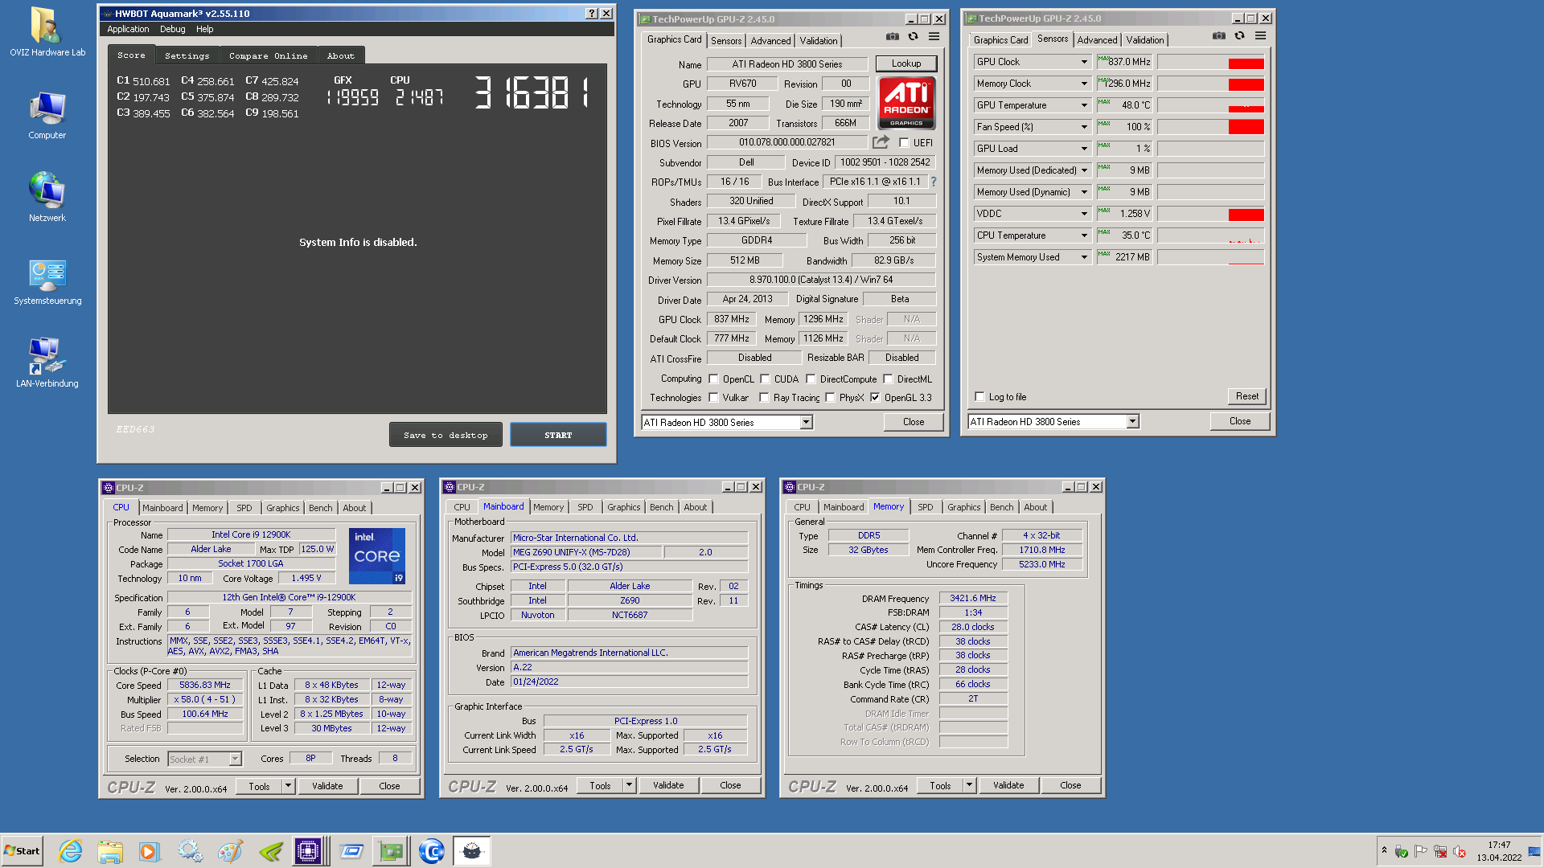Click the CPU-Z taskbar button
Screen dimensions: 1544x868
(309, 851)
